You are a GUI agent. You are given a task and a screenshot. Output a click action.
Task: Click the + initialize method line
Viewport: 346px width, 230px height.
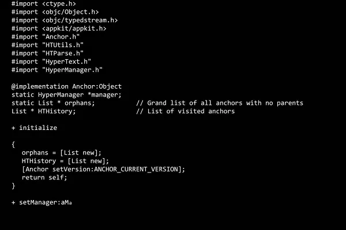[x=34, y=128]
